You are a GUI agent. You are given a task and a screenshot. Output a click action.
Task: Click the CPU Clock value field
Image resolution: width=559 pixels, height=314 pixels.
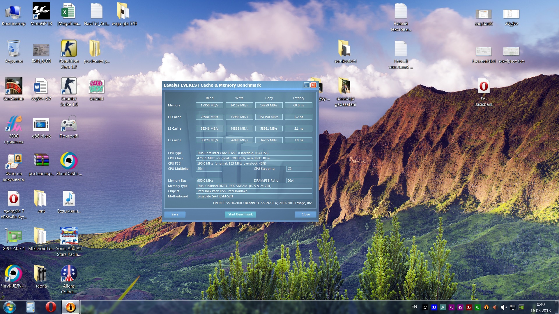pos(254,158)
